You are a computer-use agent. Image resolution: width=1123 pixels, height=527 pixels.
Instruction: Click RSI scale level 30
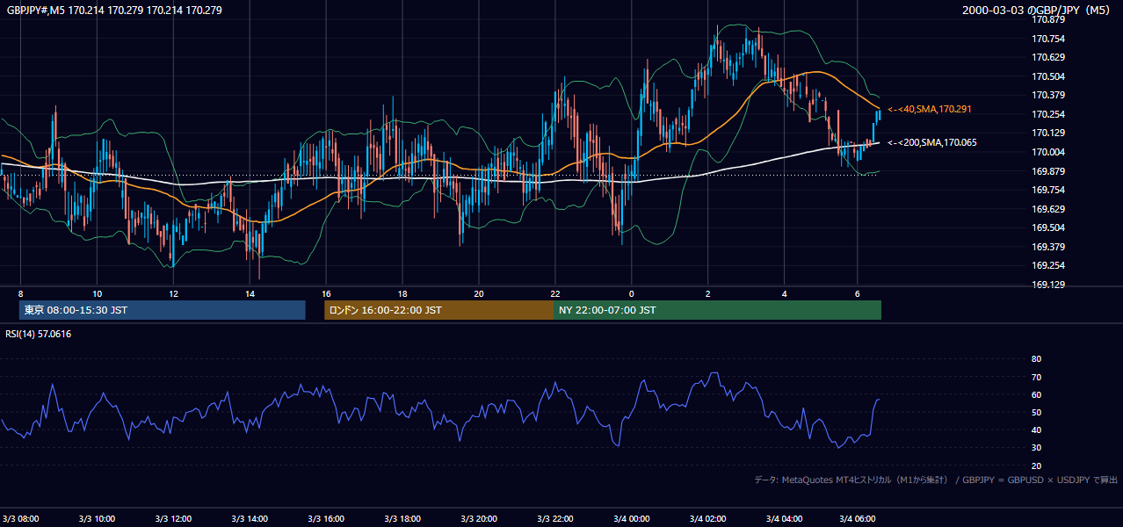tap(1036, 448)
